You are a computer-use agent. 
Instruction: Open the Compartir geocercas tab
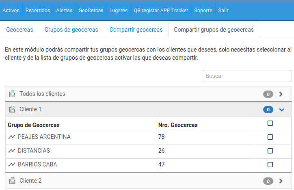pos(136,30)
